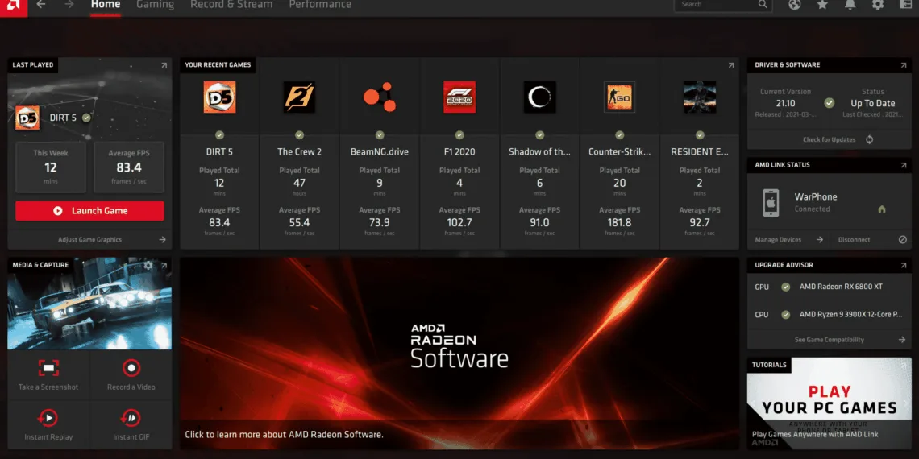Click the Media & Capture gear icon

pos(148,265)
